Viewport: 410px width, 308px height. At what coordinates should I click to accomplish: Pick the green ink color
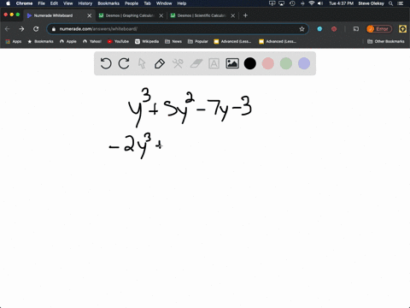click(x=286, y=63)
